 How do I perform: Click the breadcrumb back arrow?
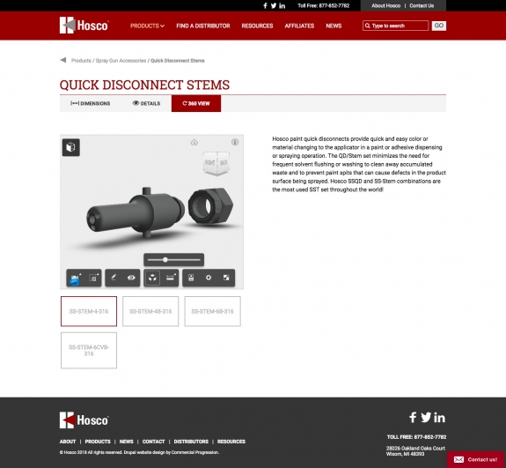click(x=63, y=60)
